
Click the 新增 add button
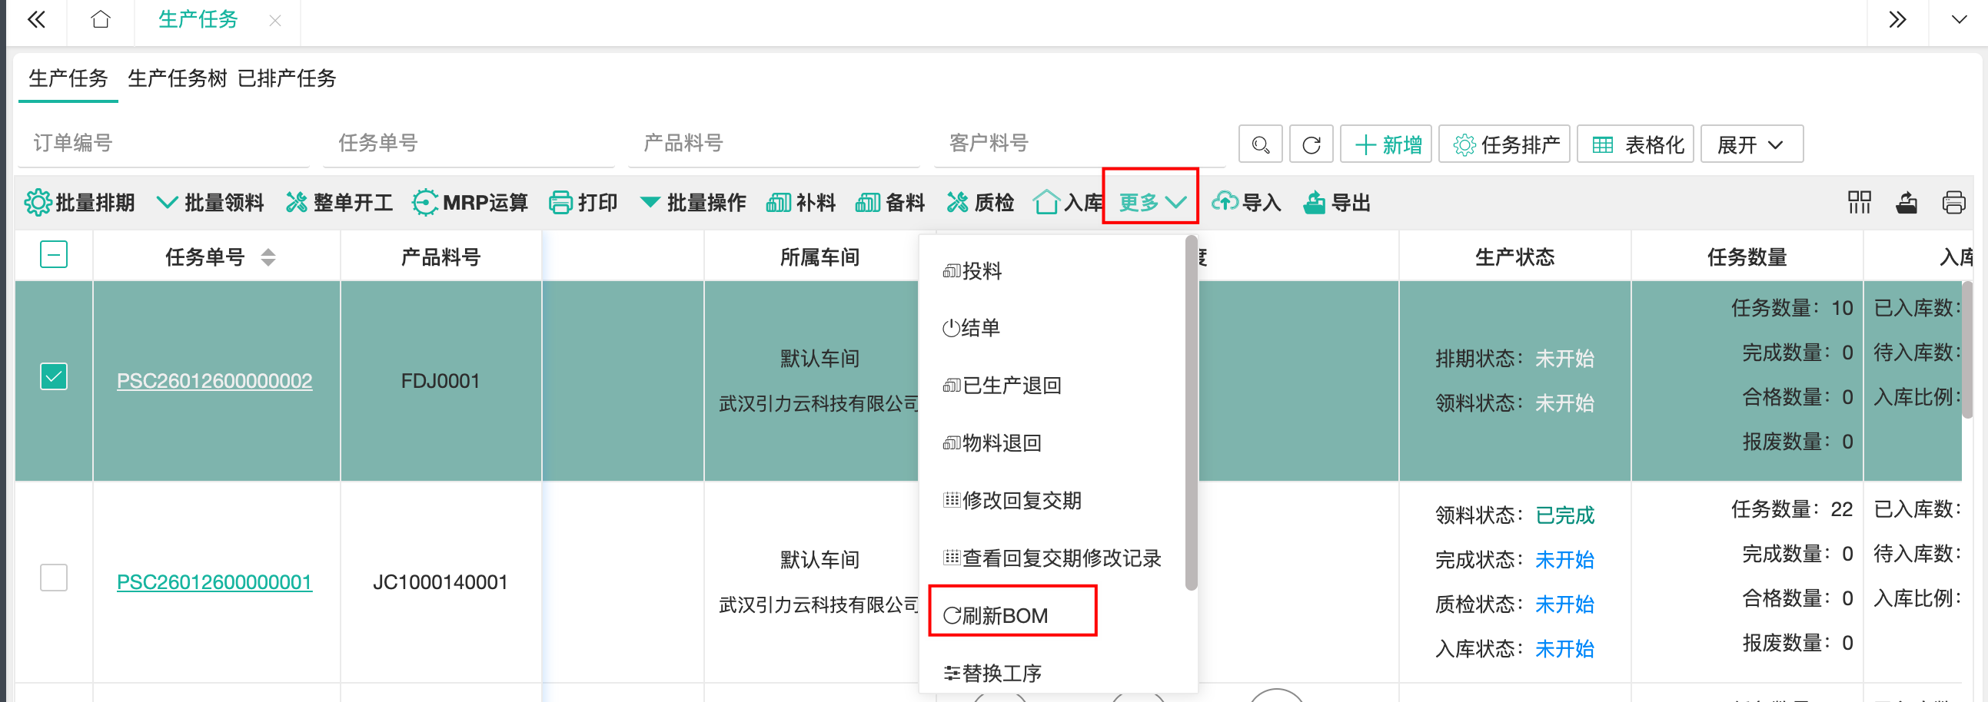[1386, 144]
